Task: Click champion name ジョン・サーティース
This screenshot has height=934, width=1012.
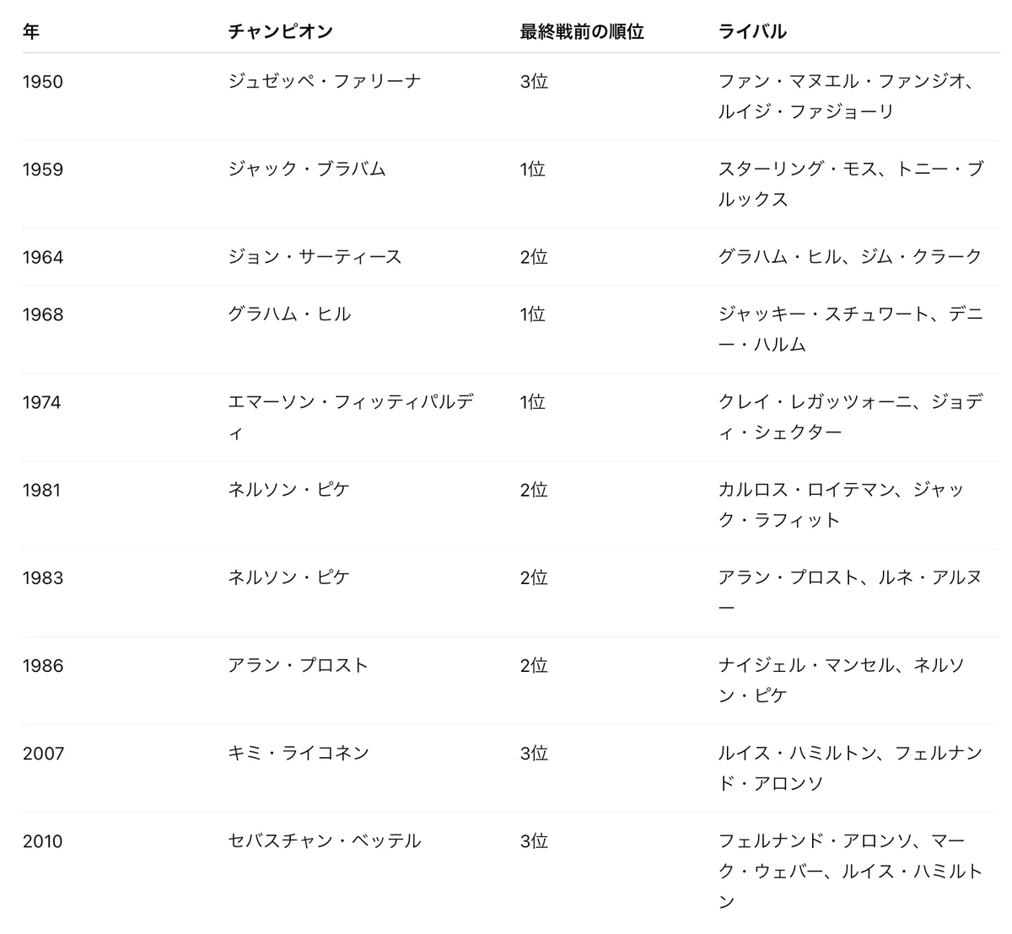Action: (x=315, y=257)
